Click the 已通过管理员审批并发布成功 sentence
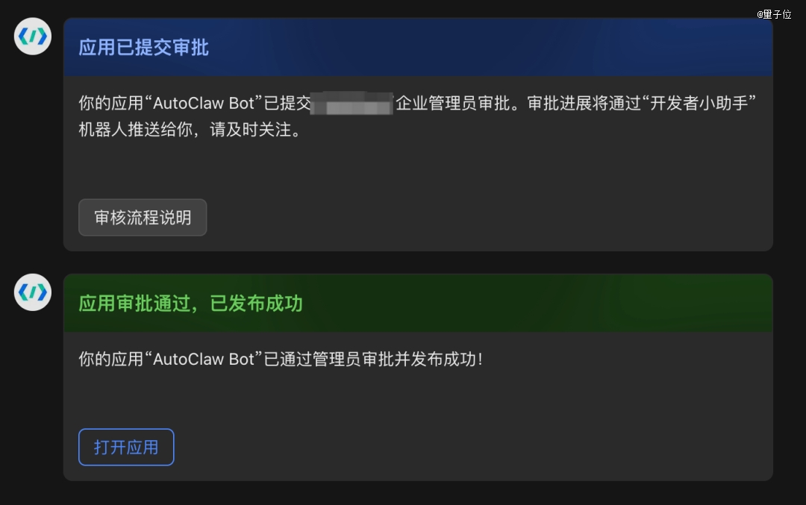 [x=374, y=359]
